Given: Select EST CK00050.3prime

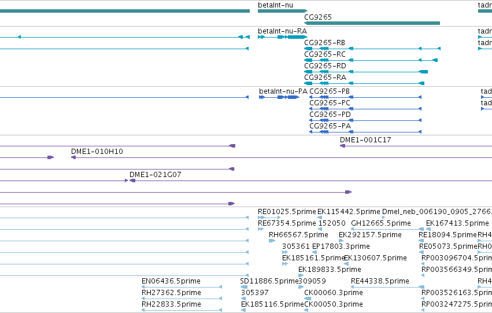Looking at the screenshot, I should point(333,305).
